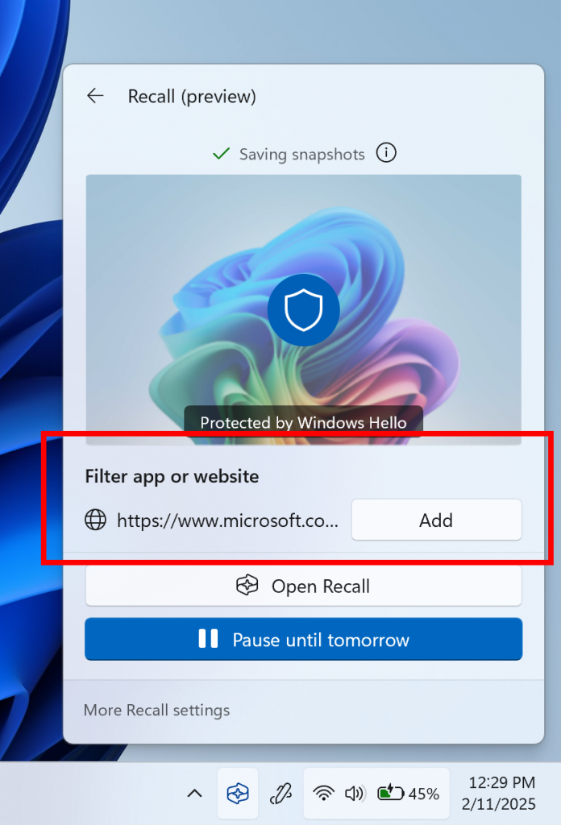Screen dimensions: 561x825
Task: Expand hidden icons chevron in taskbar
Action: [x=194, y=794]
